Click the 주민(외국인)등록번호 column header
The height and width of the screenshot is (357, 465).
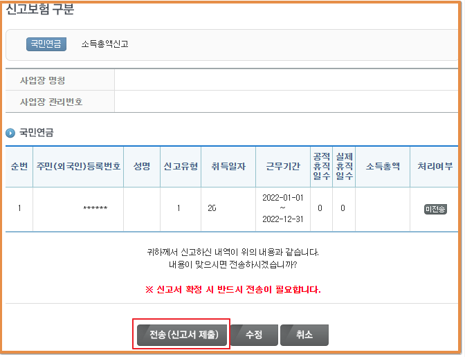click(x=78, y=167)
